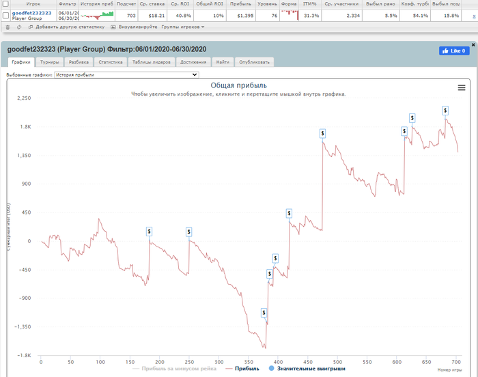
Task: Click the lowest dollar marker near game 375
Action: click(264, 313)
